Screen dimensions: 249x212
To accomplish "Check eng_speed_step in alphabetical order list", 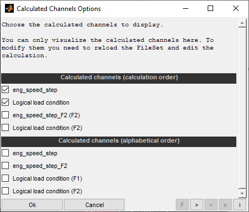I will [x=6, y=153].
